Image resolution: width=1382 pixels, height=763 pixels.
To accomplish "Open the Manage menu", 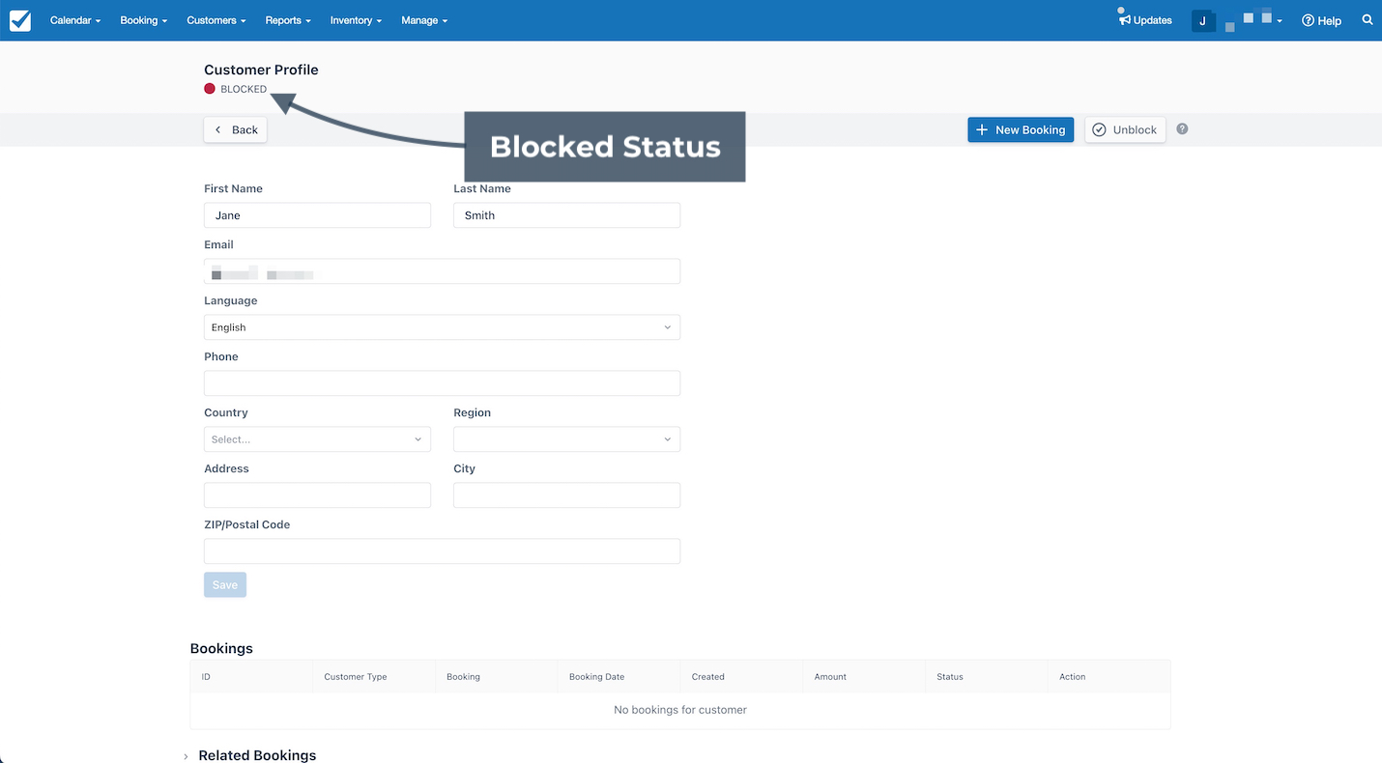I will (x=424, y=20).
